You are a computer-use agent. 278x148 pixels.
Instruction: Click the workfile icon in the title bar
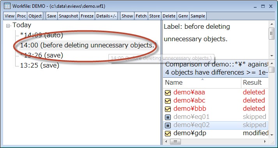coord(7,6)
